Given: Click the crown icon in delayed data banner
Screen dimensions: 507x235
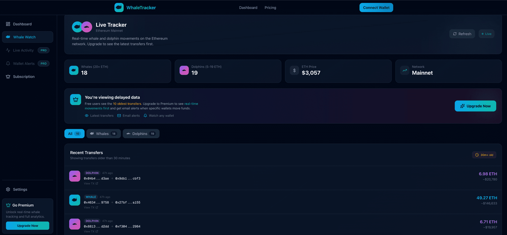Looking at the screenshot, I should point(76,99).
